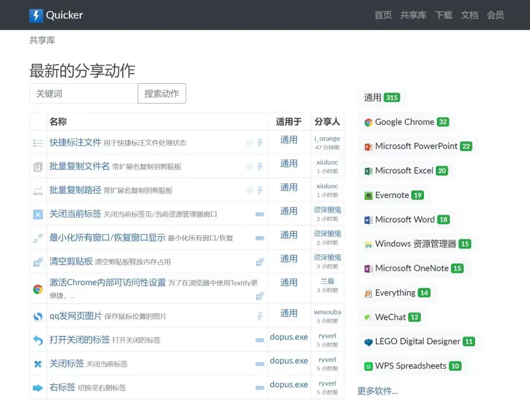The image size is (530, 406).
Task: Click the Quicker lightning logo icon
Action: point(36,16)
